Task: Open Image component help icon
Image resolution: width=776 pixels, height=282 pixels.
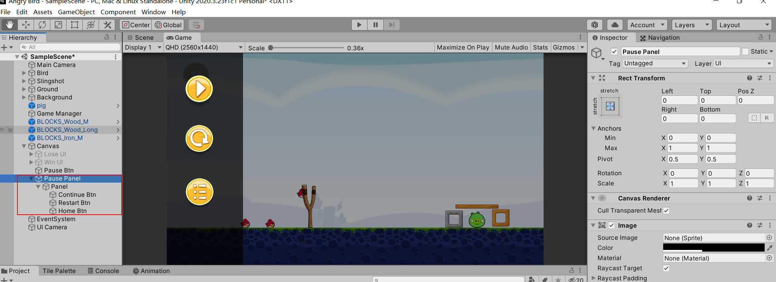Action: [750, 225]
